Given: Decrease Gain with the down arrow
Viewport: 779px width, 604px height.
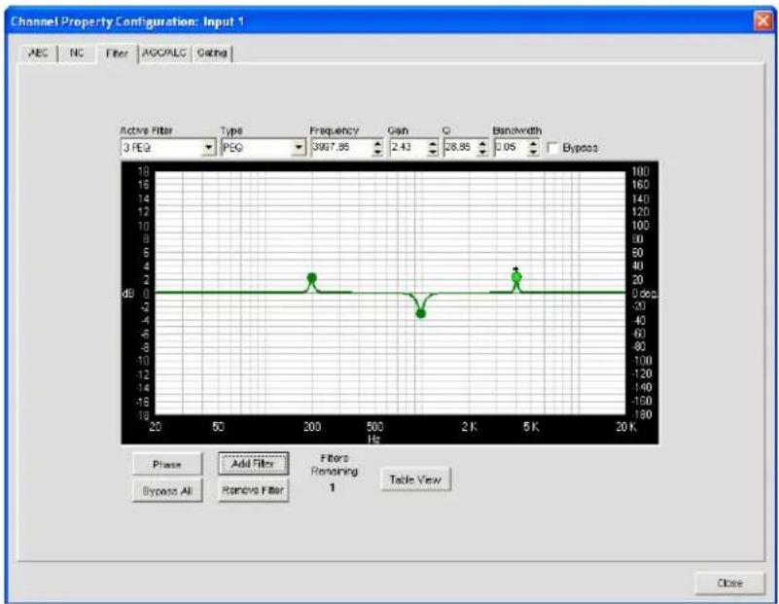Looking at the screenshot, I should tap(433, 152).
